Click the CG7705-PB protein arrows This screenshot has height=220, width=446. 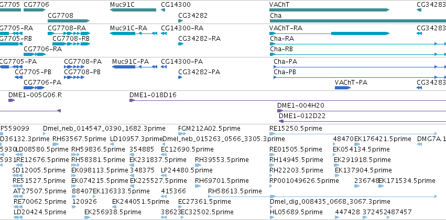click(18, 77)
